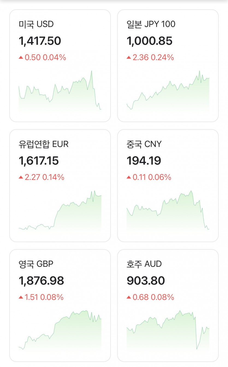The width and height of the screenshot is (228, 367).
Task: Click the red up-triangle on CNY card
Action: (x=129, y=177)
